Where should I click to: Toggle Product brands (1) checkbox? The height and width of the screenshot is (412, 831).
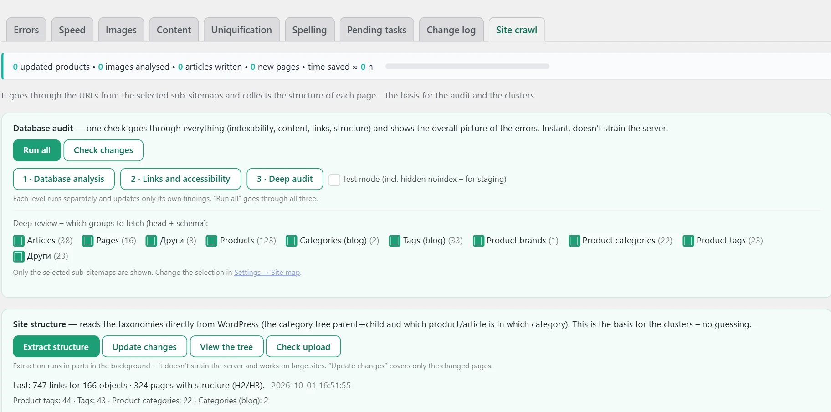pyautogui.click(x=478, y=241)
